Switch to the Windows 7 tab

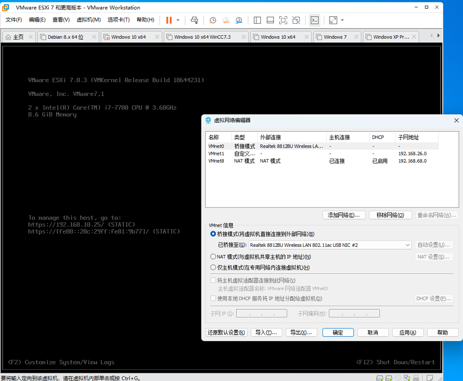(335, 37)
